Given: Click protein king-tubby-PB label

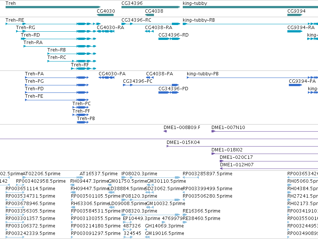Looking at the screenshot, I should [203, 74].
